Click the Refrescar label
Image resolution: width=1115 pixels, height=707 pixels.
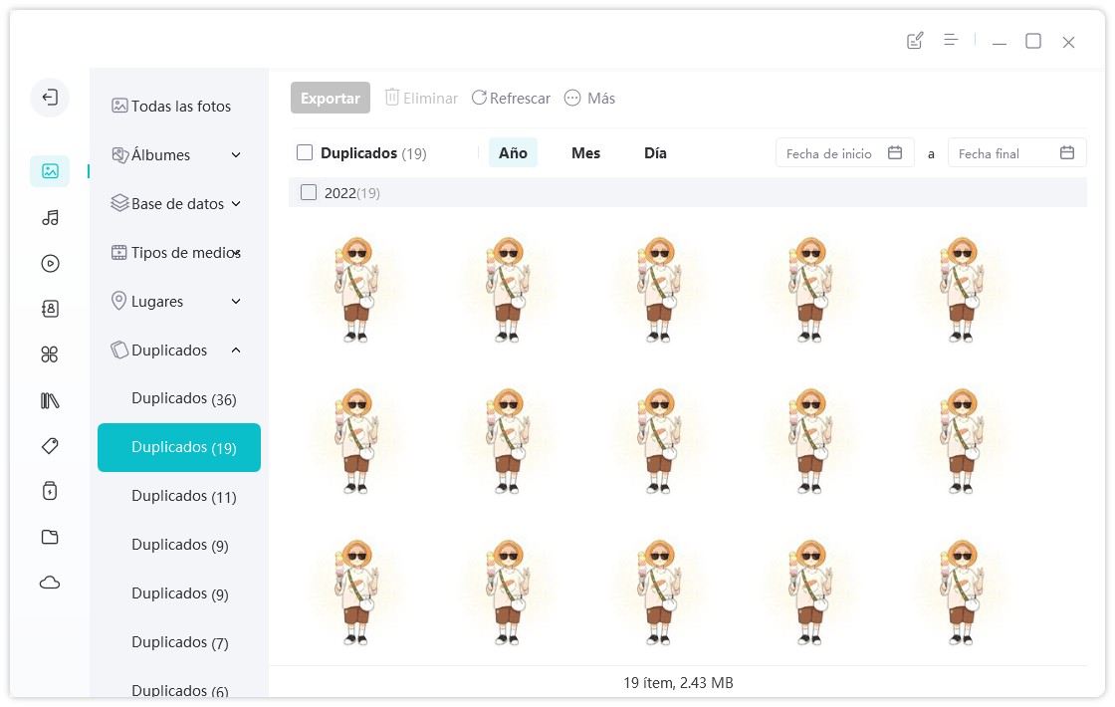(x=520, y=99)
